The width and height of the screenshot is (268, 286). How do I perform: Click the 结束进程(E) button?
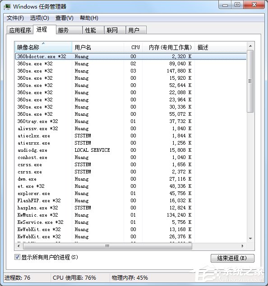(x=232, y=258)
